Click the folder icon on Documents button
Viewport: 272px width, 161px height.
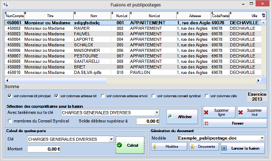coord(192,147)
